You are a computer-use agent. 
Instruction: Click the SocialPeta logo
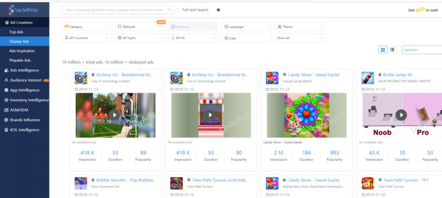click(24, 9)
